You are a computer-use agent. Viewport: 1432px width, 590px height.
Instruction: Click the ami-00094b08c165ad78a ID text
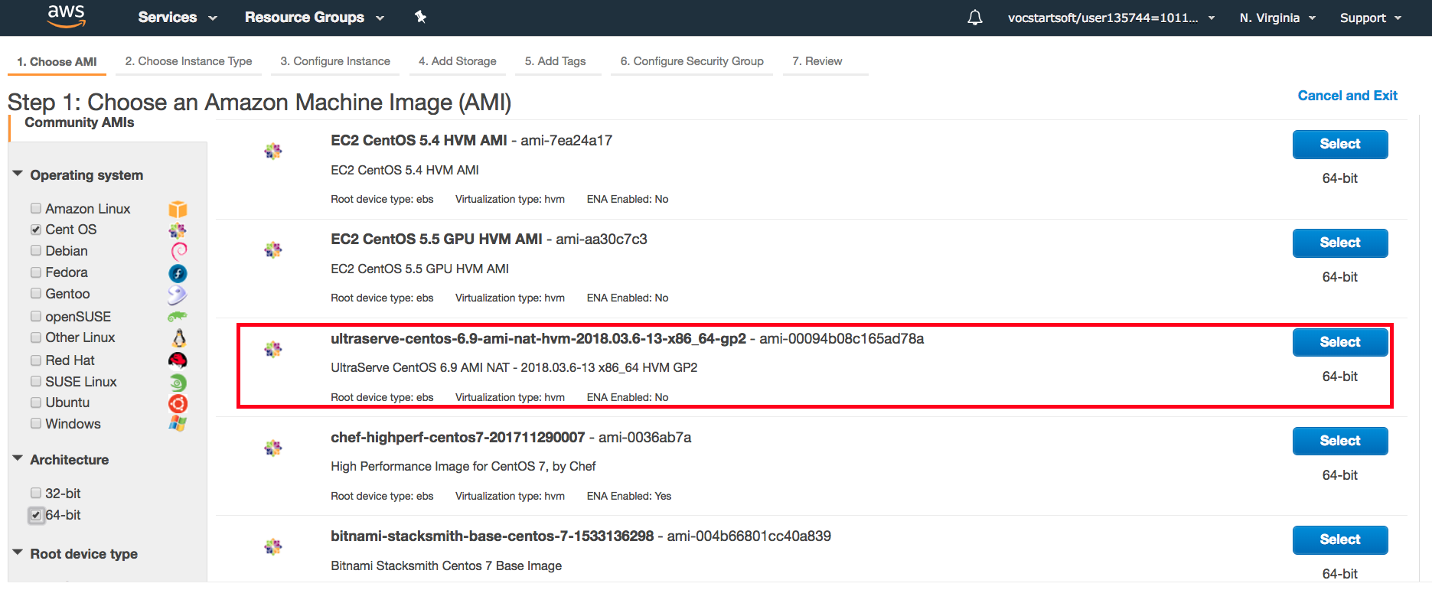[842, 338]
